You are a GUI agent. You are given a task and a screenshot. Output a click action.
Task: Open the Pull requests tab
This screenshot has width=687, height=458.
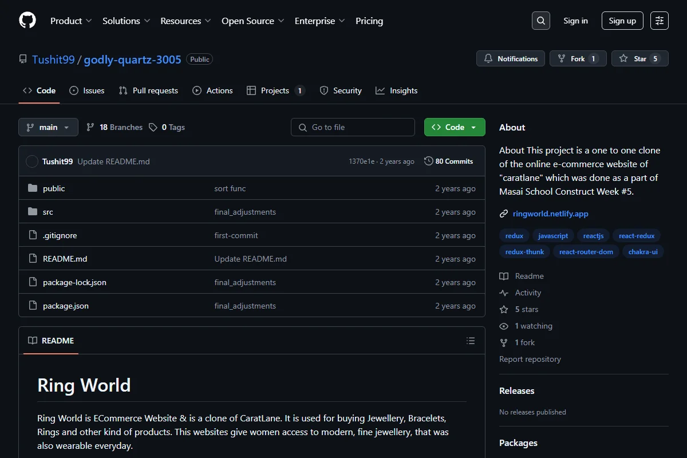coord(148,90)
